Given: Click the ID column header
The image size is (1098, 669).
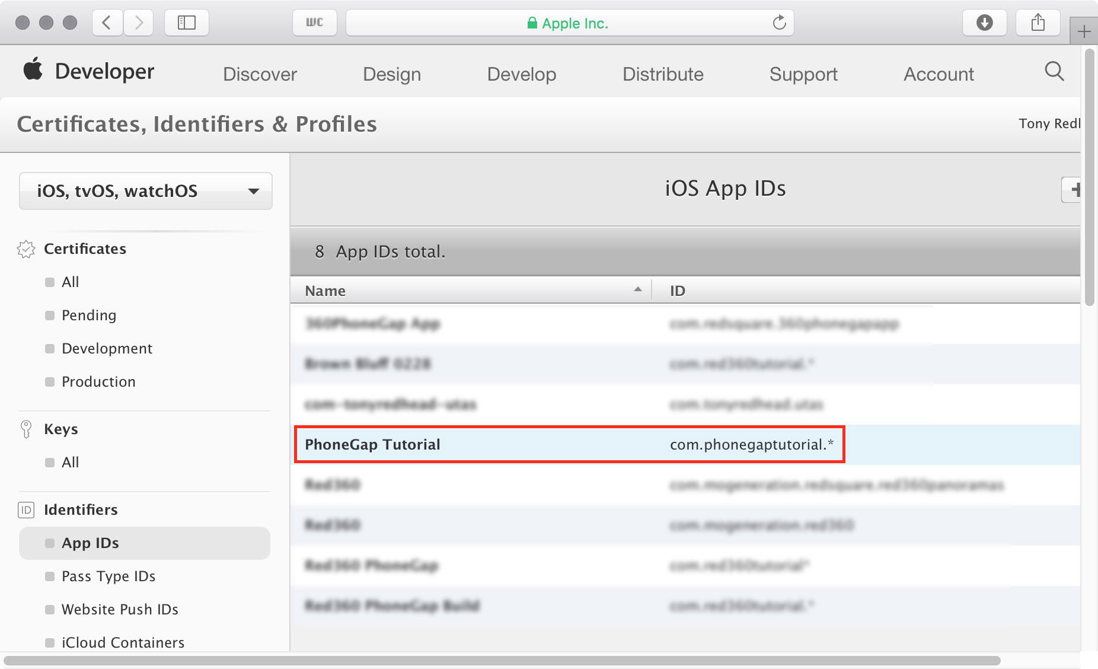Looking at the screenshot, I should (x=678, y=291).
